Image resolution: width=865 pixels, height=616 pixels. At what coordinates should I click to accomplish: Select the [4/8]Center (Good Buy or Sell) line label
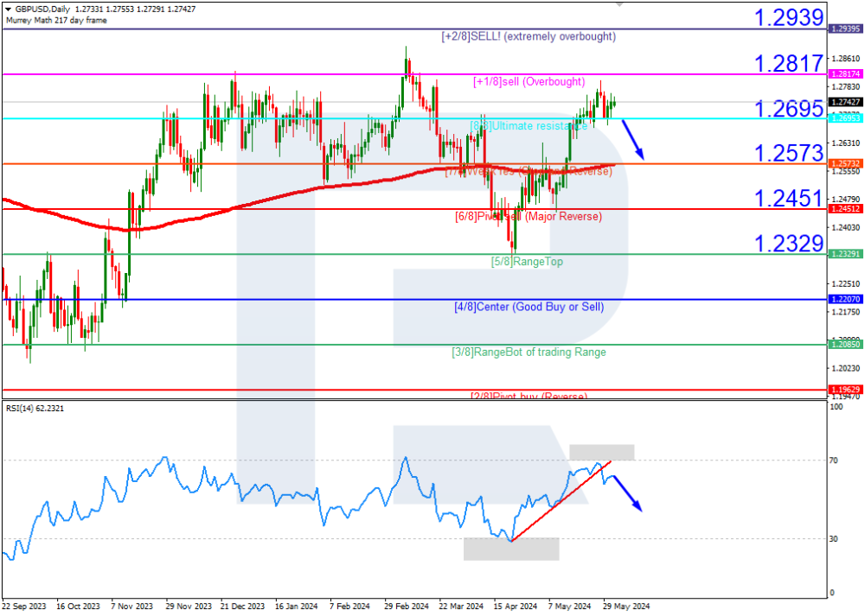(x=529, y=307)
